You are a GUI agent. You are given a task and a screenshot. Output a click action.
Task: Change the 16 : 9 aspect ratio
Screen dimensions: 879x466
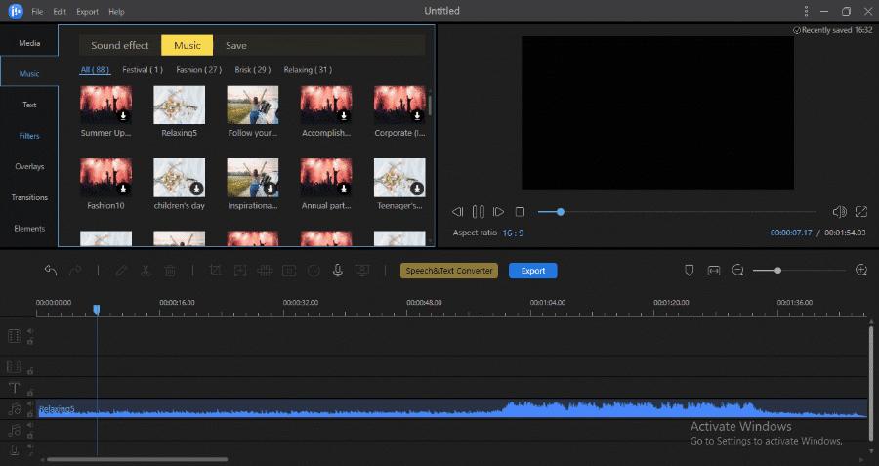click(x=513, y=233)
